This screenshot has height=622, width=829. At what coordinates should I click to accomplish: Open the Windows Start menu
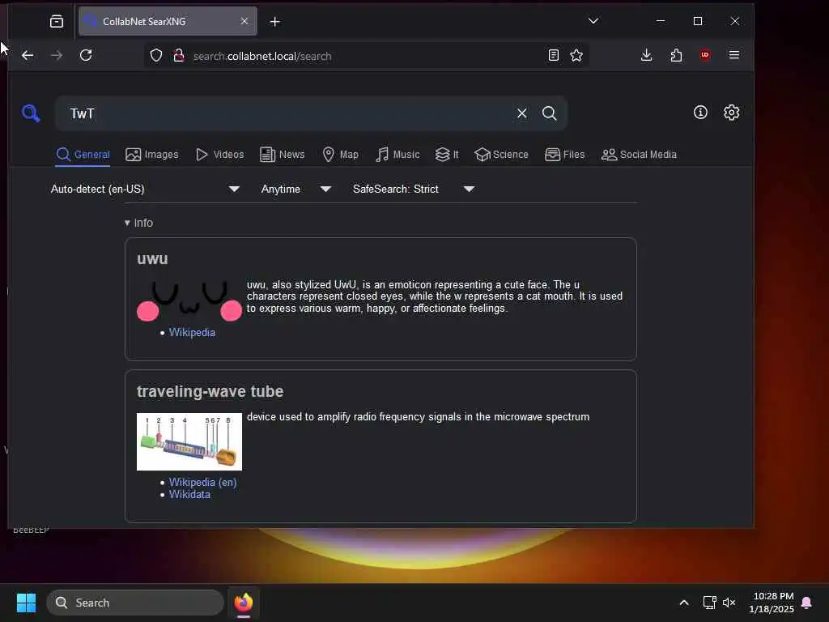coord(26,603)
